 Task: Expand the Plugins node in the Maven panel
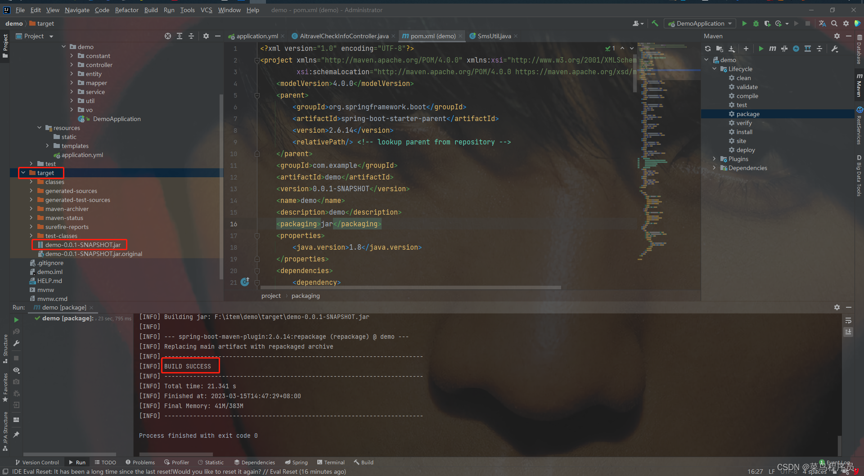click(715, 158)
